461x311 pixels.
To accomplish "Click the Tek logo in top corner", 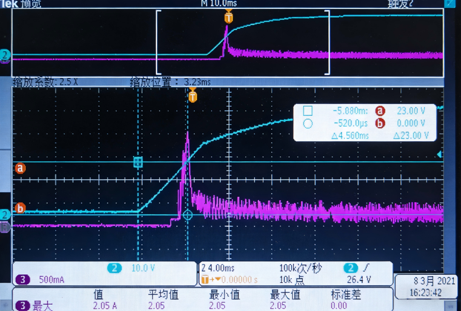I will (x=9, y=4).
